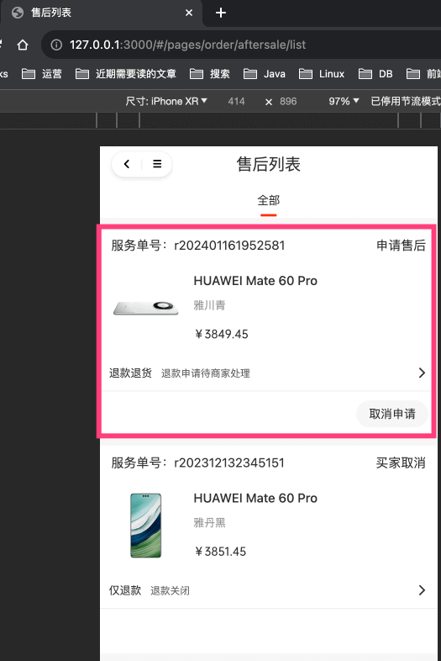Click the 退款退货 label
This screenshot has height=661, width=441.
coord(130,373)
